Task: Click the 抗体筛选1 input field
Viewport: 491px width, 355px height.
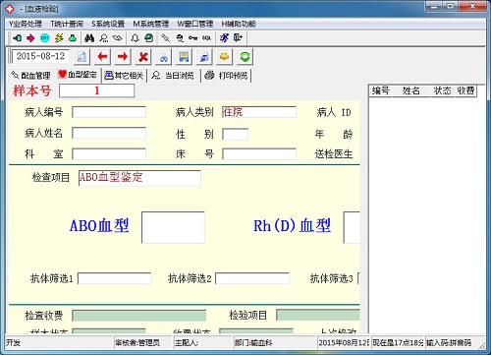Action: [115, 278]
